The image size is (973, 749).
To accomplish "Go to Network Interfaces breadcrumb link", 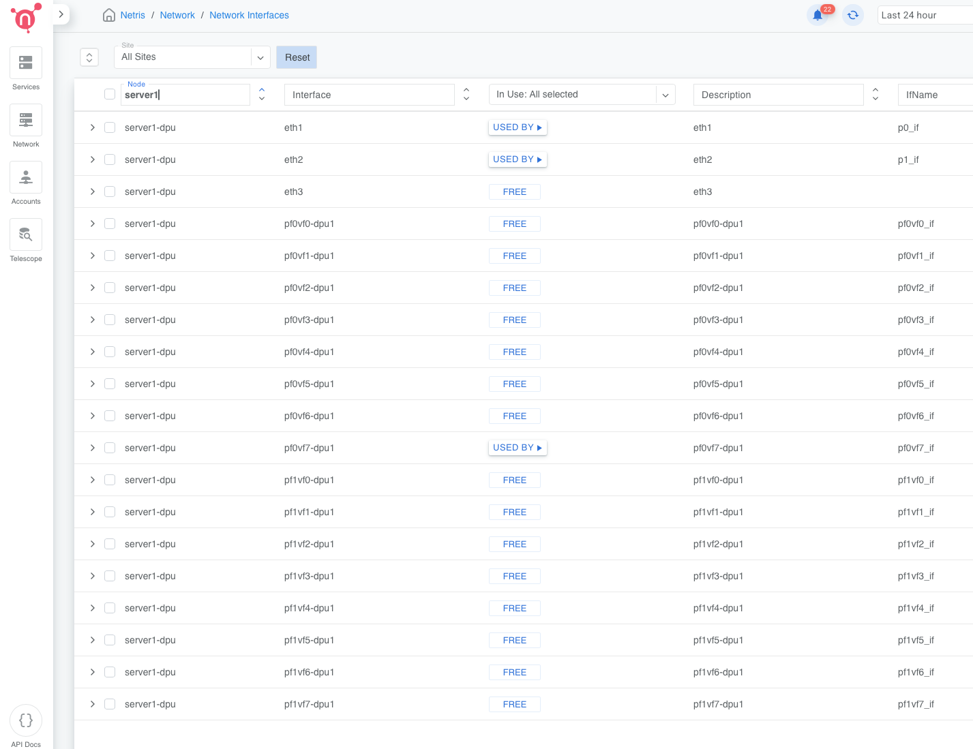I will pos(249,15).
